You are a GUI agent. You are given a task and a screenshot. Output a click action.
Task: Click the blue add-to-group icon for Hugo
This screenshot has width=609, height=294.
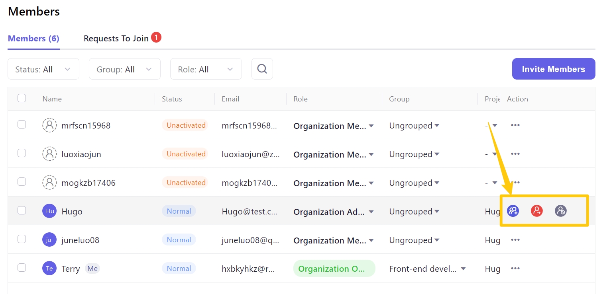(513, 211)
